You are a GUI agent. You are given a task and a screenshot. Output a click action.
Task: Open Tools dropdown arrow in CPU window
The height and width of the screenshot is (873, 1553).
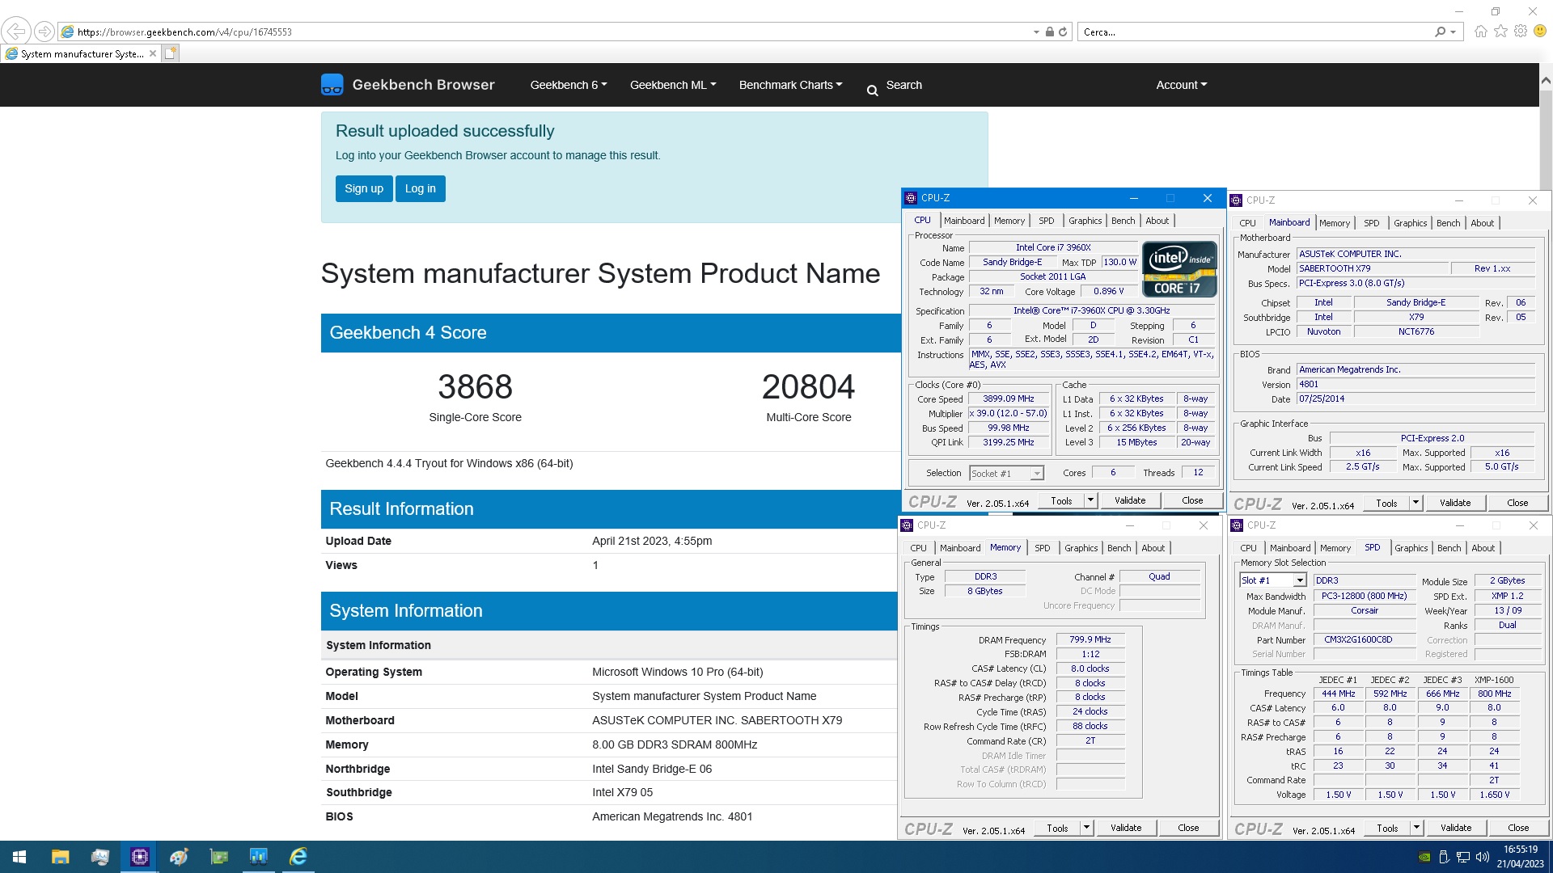(1090, 500)
